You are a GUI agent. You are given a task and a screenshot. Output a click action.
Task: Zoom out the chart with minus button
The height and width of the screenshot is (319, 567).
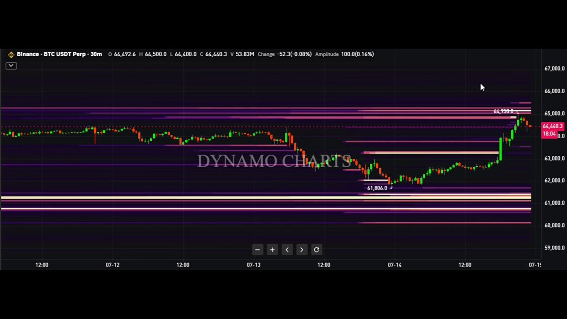[x=258, y=250]
